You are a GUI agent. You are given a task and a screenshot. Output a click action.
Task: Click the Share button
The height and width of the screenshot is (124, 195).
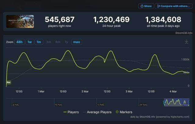tap(146, 6)
